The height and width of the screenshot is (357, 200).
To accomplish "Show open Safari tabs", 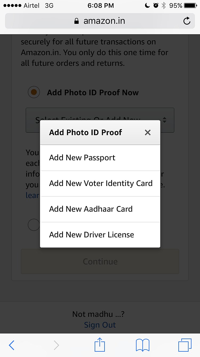I will (x=185, y=345).
